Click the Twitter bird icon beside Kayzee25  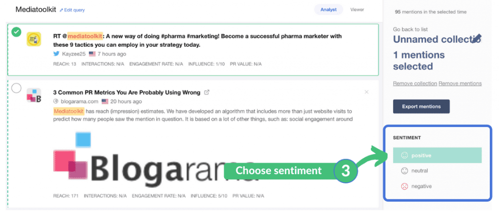pyautogui.click(x=56, y=54)
